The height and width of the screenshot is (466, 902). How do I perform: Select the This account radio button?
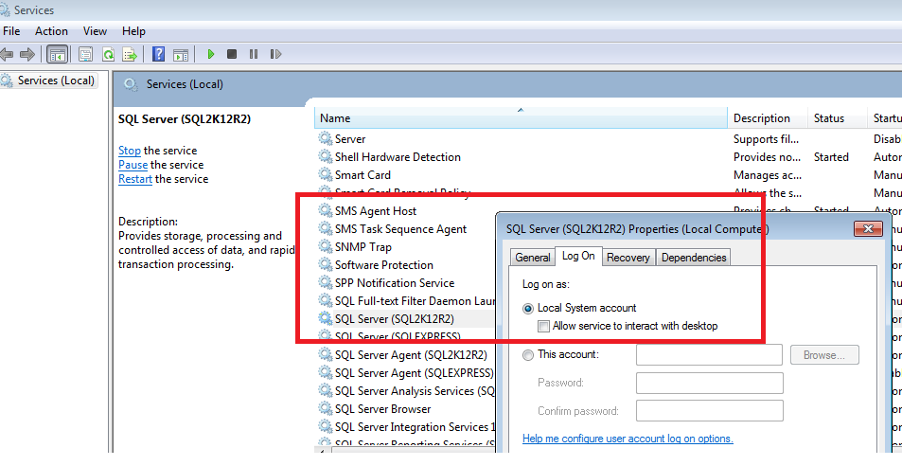point(527,355)
